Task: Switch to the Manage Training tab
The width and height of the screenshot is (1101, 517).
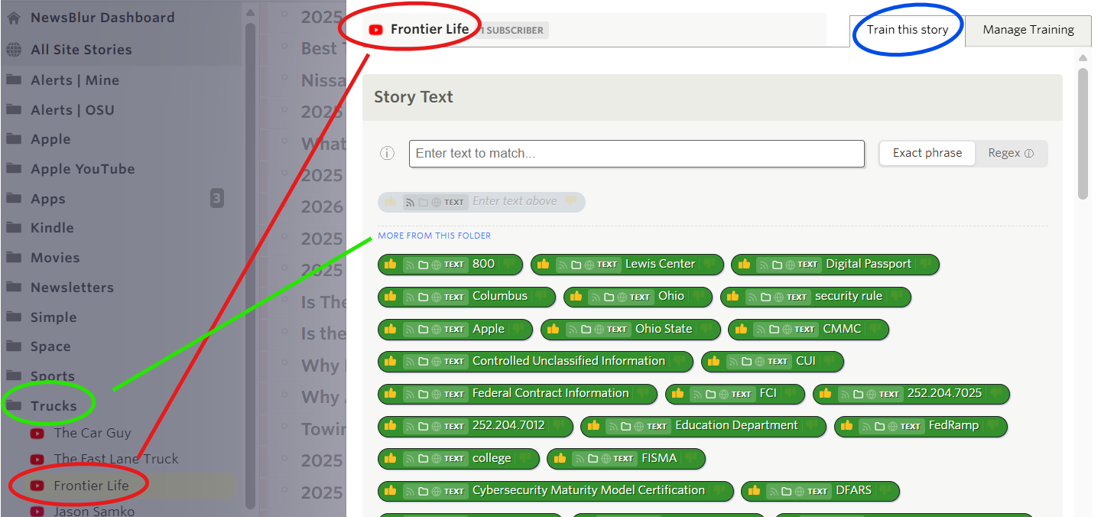Action: 1028,30
